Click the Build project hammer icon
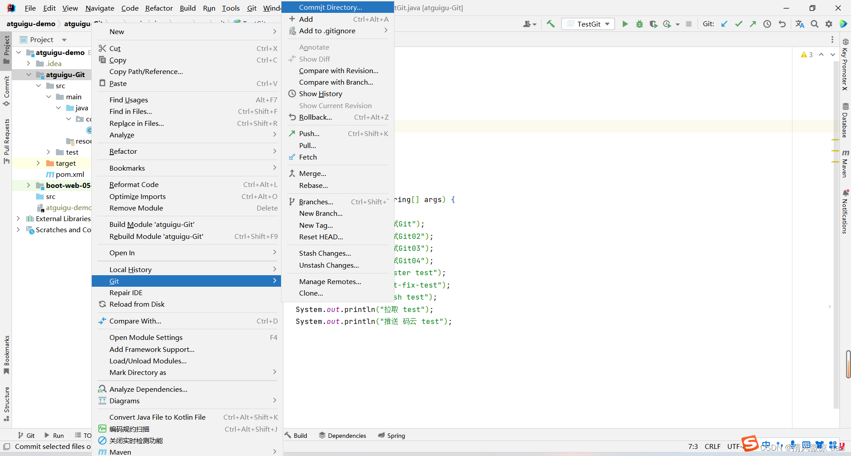Image resolution: width=851 pixels, height=456 pixels. click(x=550, y=24)
